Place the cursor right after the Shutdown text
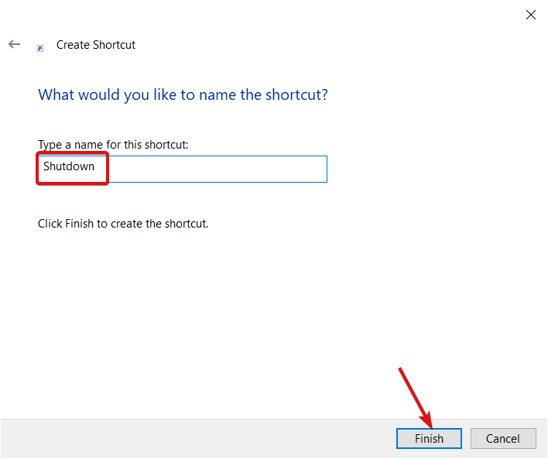 [96, 166]
